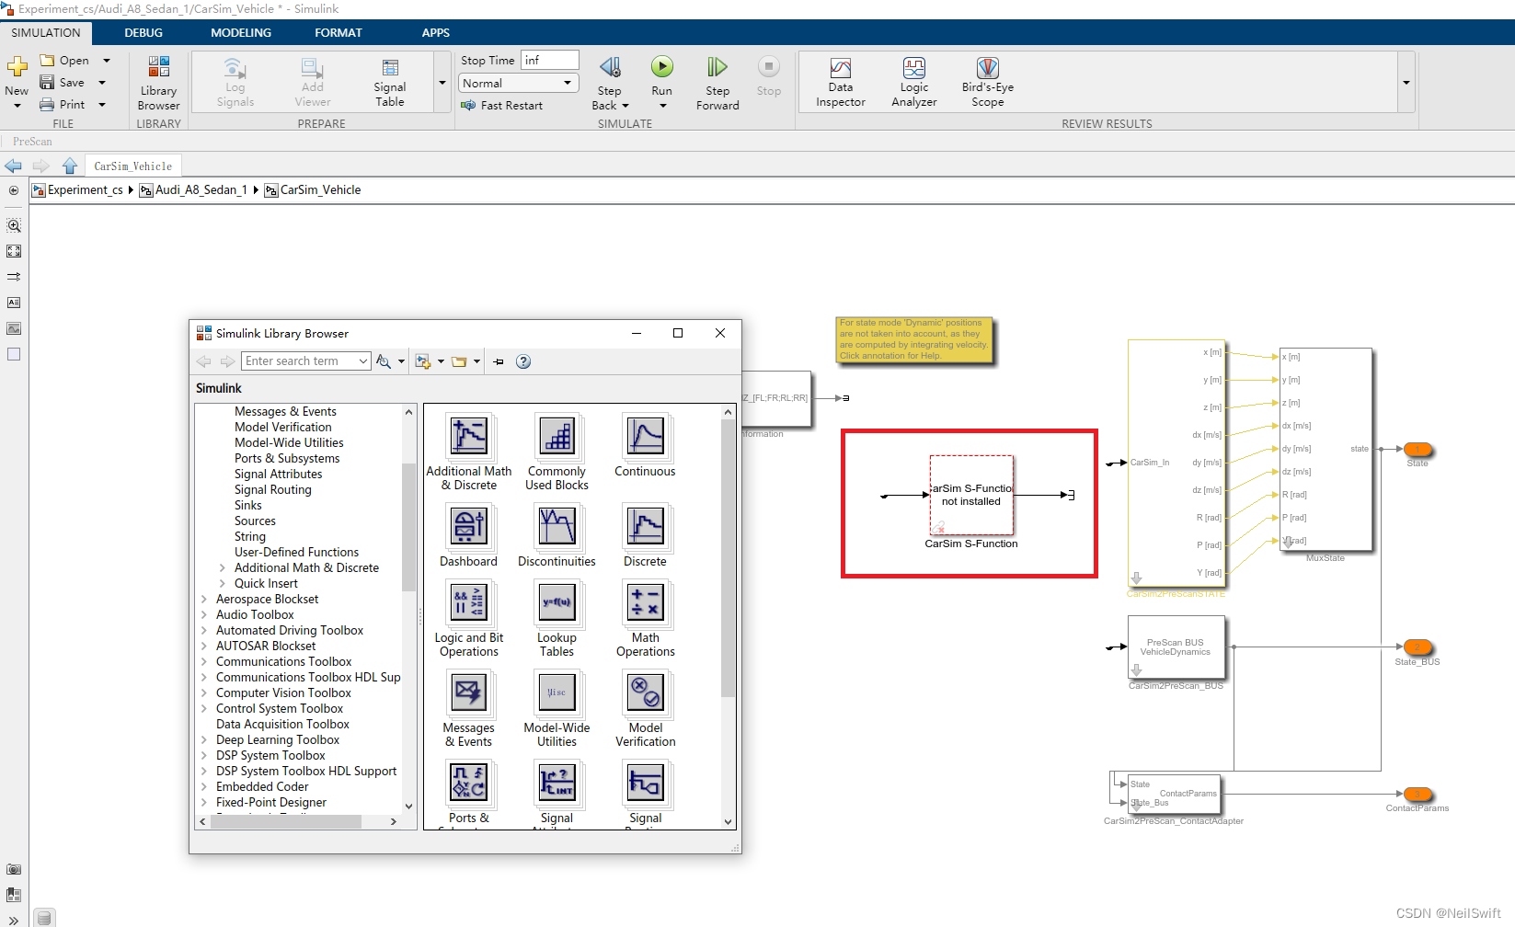Open Logic and Bit Operations library
1515x927 pixels.
click(x=469, y=619)
